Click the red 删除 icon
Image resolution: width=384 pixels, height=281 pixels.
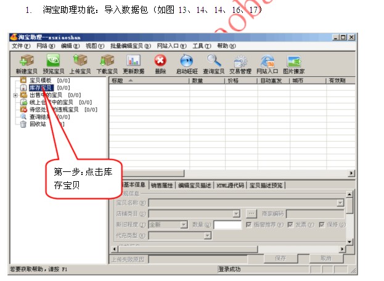point(160,61)
